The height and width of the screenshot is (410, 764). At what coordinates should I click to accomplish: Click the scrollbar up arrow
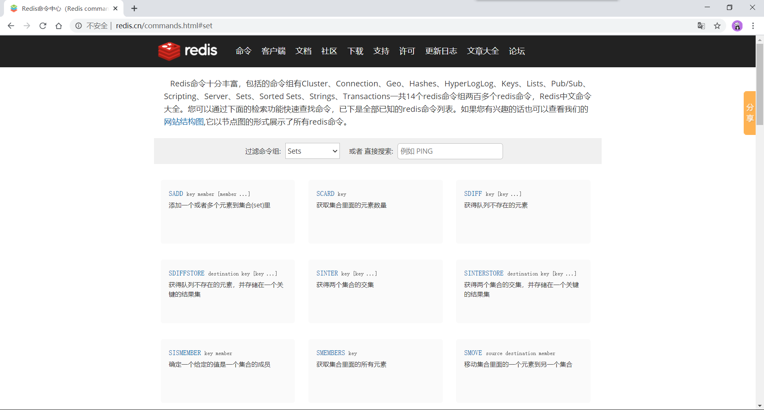[760, 40]
